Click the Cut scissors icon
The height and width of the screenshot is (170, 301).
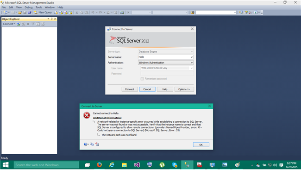pyautogui.click(x=76, y=13)
